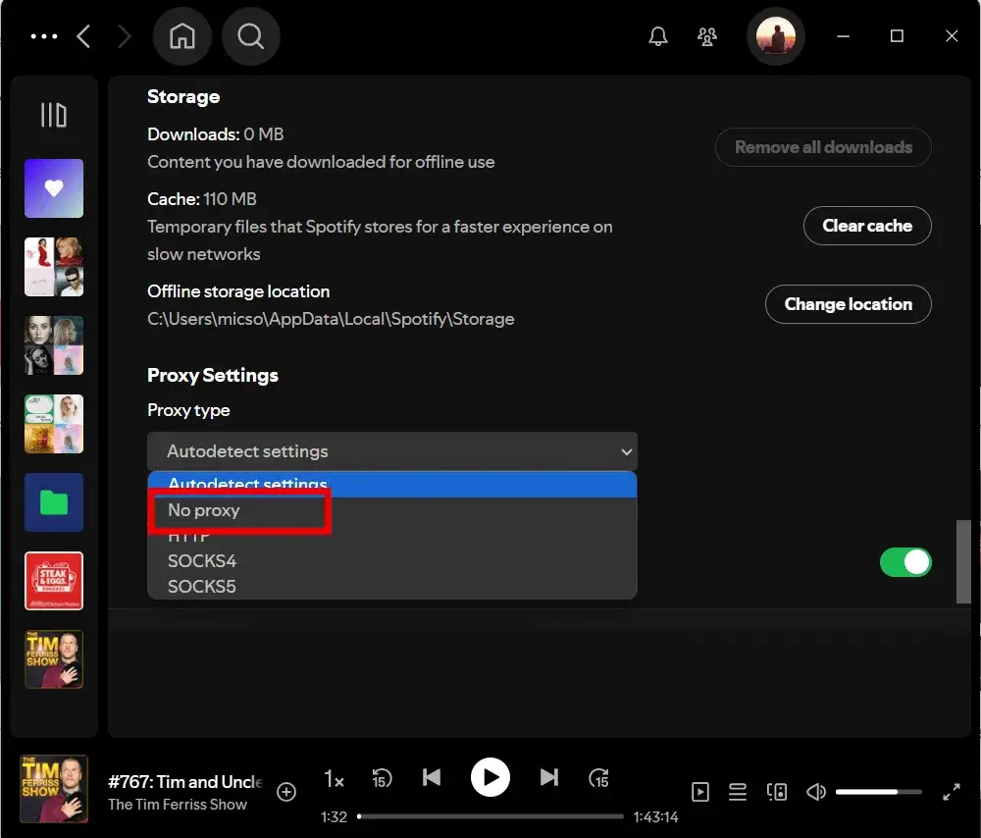
Task: Click the connect to a device icon
Action: [x=776, y=792]
